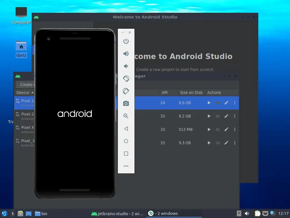290x218 pixels.
Task: Take an emulator screenshot with camera icon
Action: point(126,103)
